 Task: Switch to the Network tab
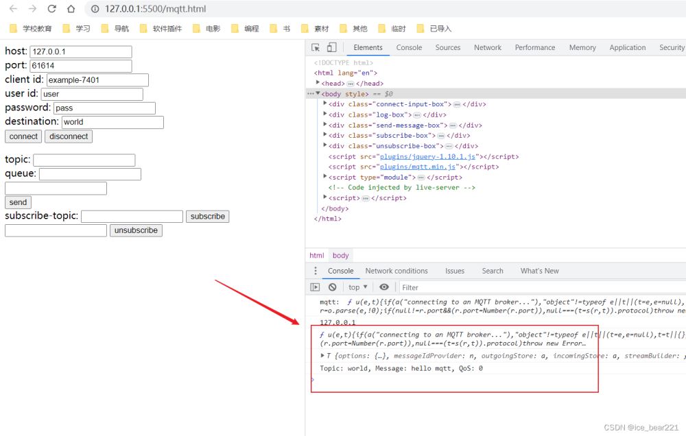click(x=487, y=47)
